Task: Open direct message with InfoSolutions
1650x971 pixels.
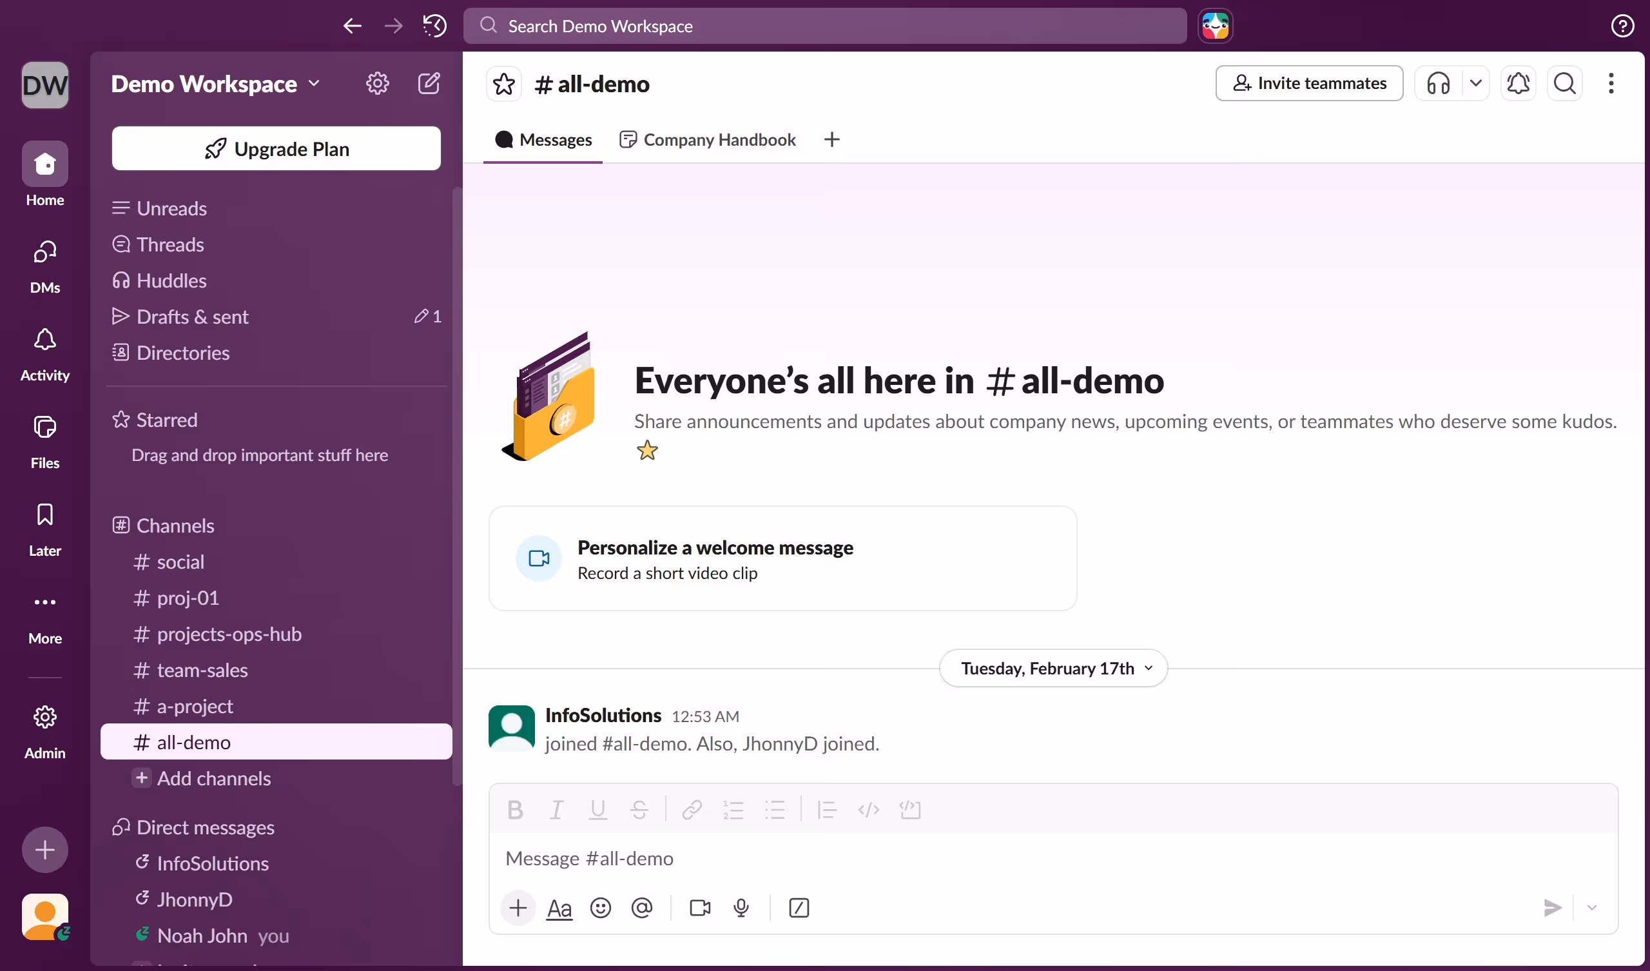Action: pyautogui.click(x=277, y=863)
